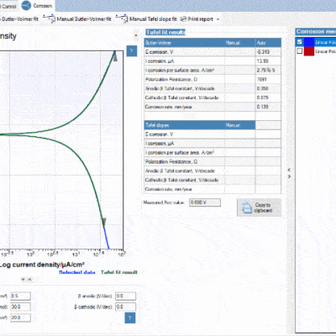The width and height of the screenshot is (336, 336).
Task: Expand panel with right splitter arrow
Action: (x=289, y=176)
